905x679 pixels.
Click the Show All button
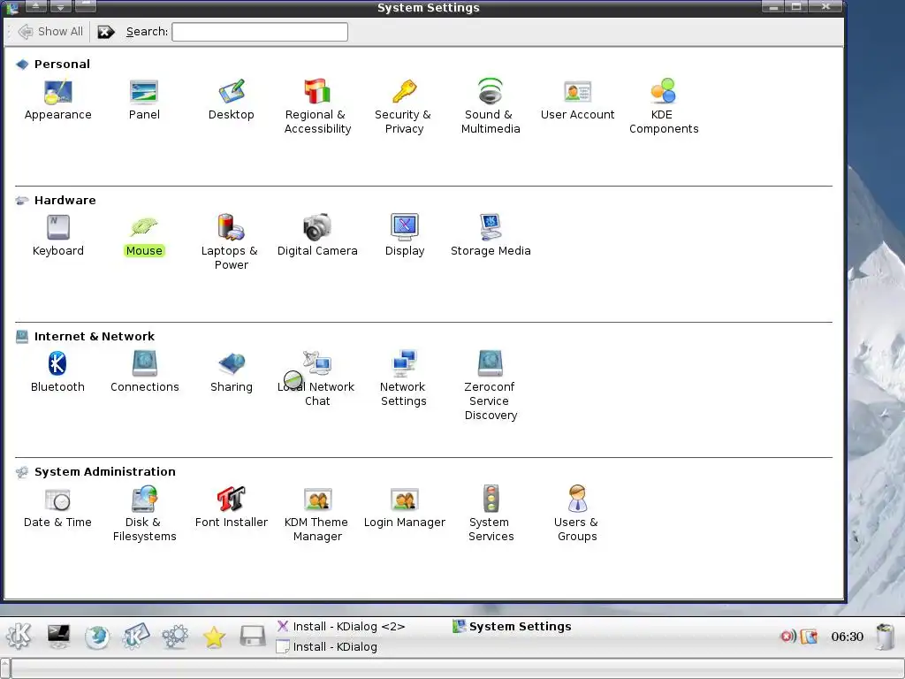point(50,32)
